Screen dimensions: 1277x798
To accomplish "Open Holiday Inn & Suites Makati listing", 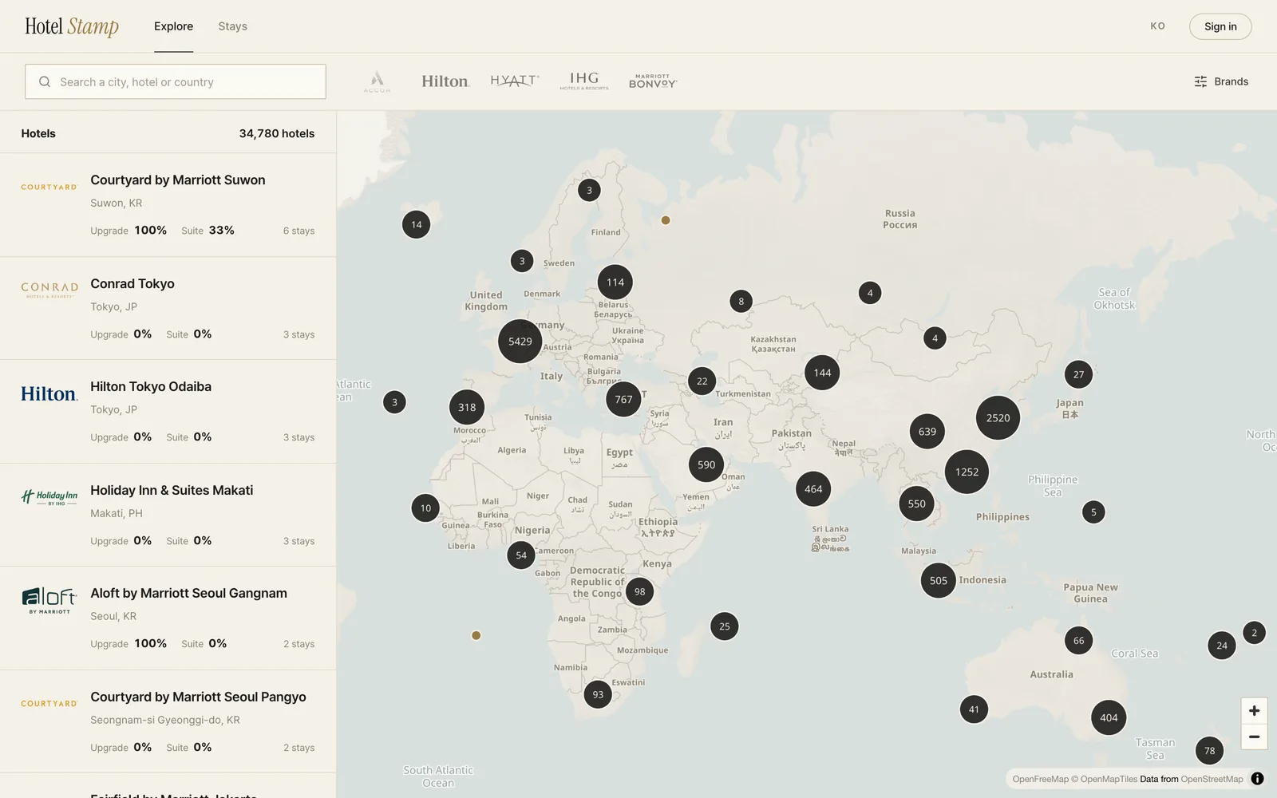I will click(x=168, y=515).
